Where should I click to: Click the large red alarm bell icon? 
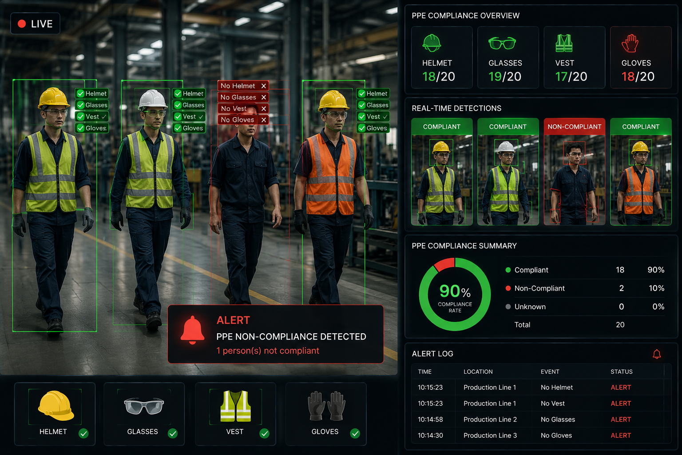click(193, 330)
